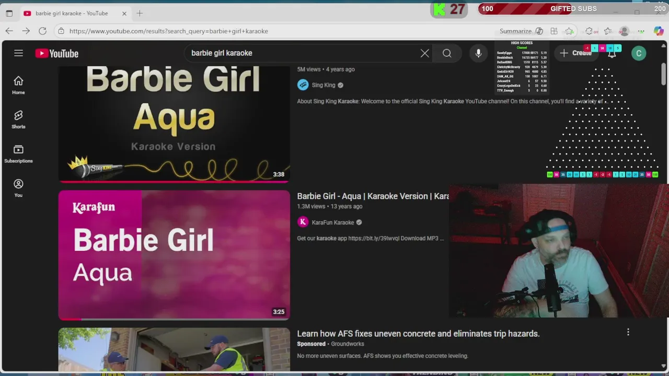Click the 'No more uneven surfaces' ad description

[x=383, y=356]
